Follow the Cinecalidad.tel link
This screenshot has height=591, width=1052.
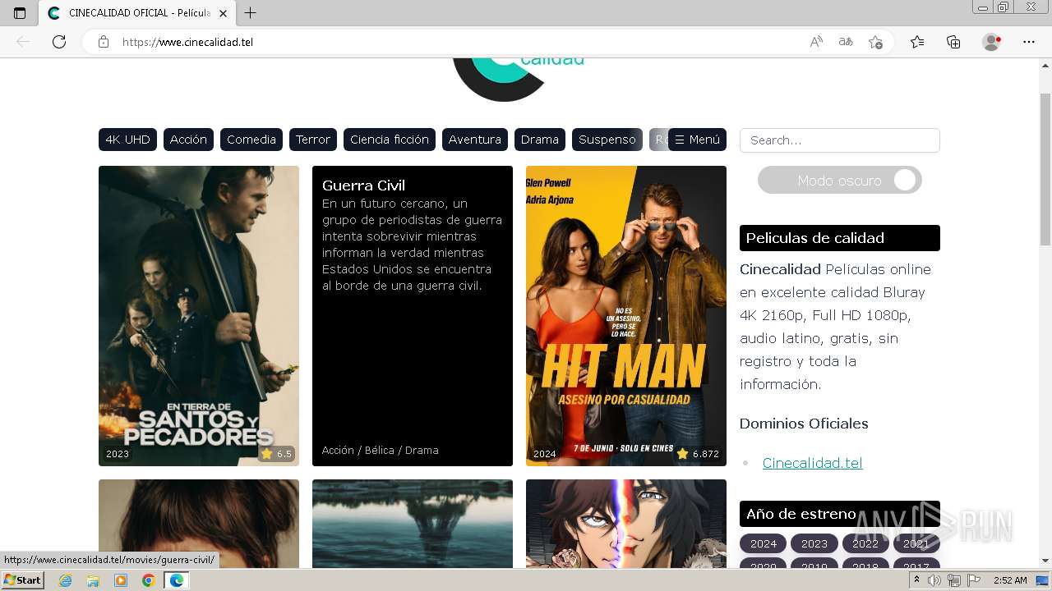pyautogui.click(x=812, y=463)
